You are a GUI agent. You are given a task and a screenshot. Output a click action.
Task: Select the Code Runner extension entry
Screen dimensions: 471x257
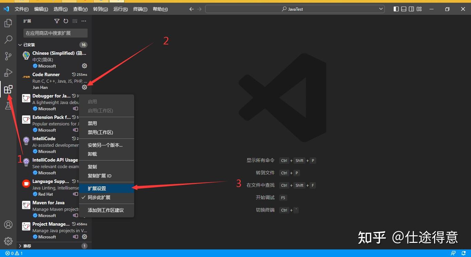tap(54, 81)
